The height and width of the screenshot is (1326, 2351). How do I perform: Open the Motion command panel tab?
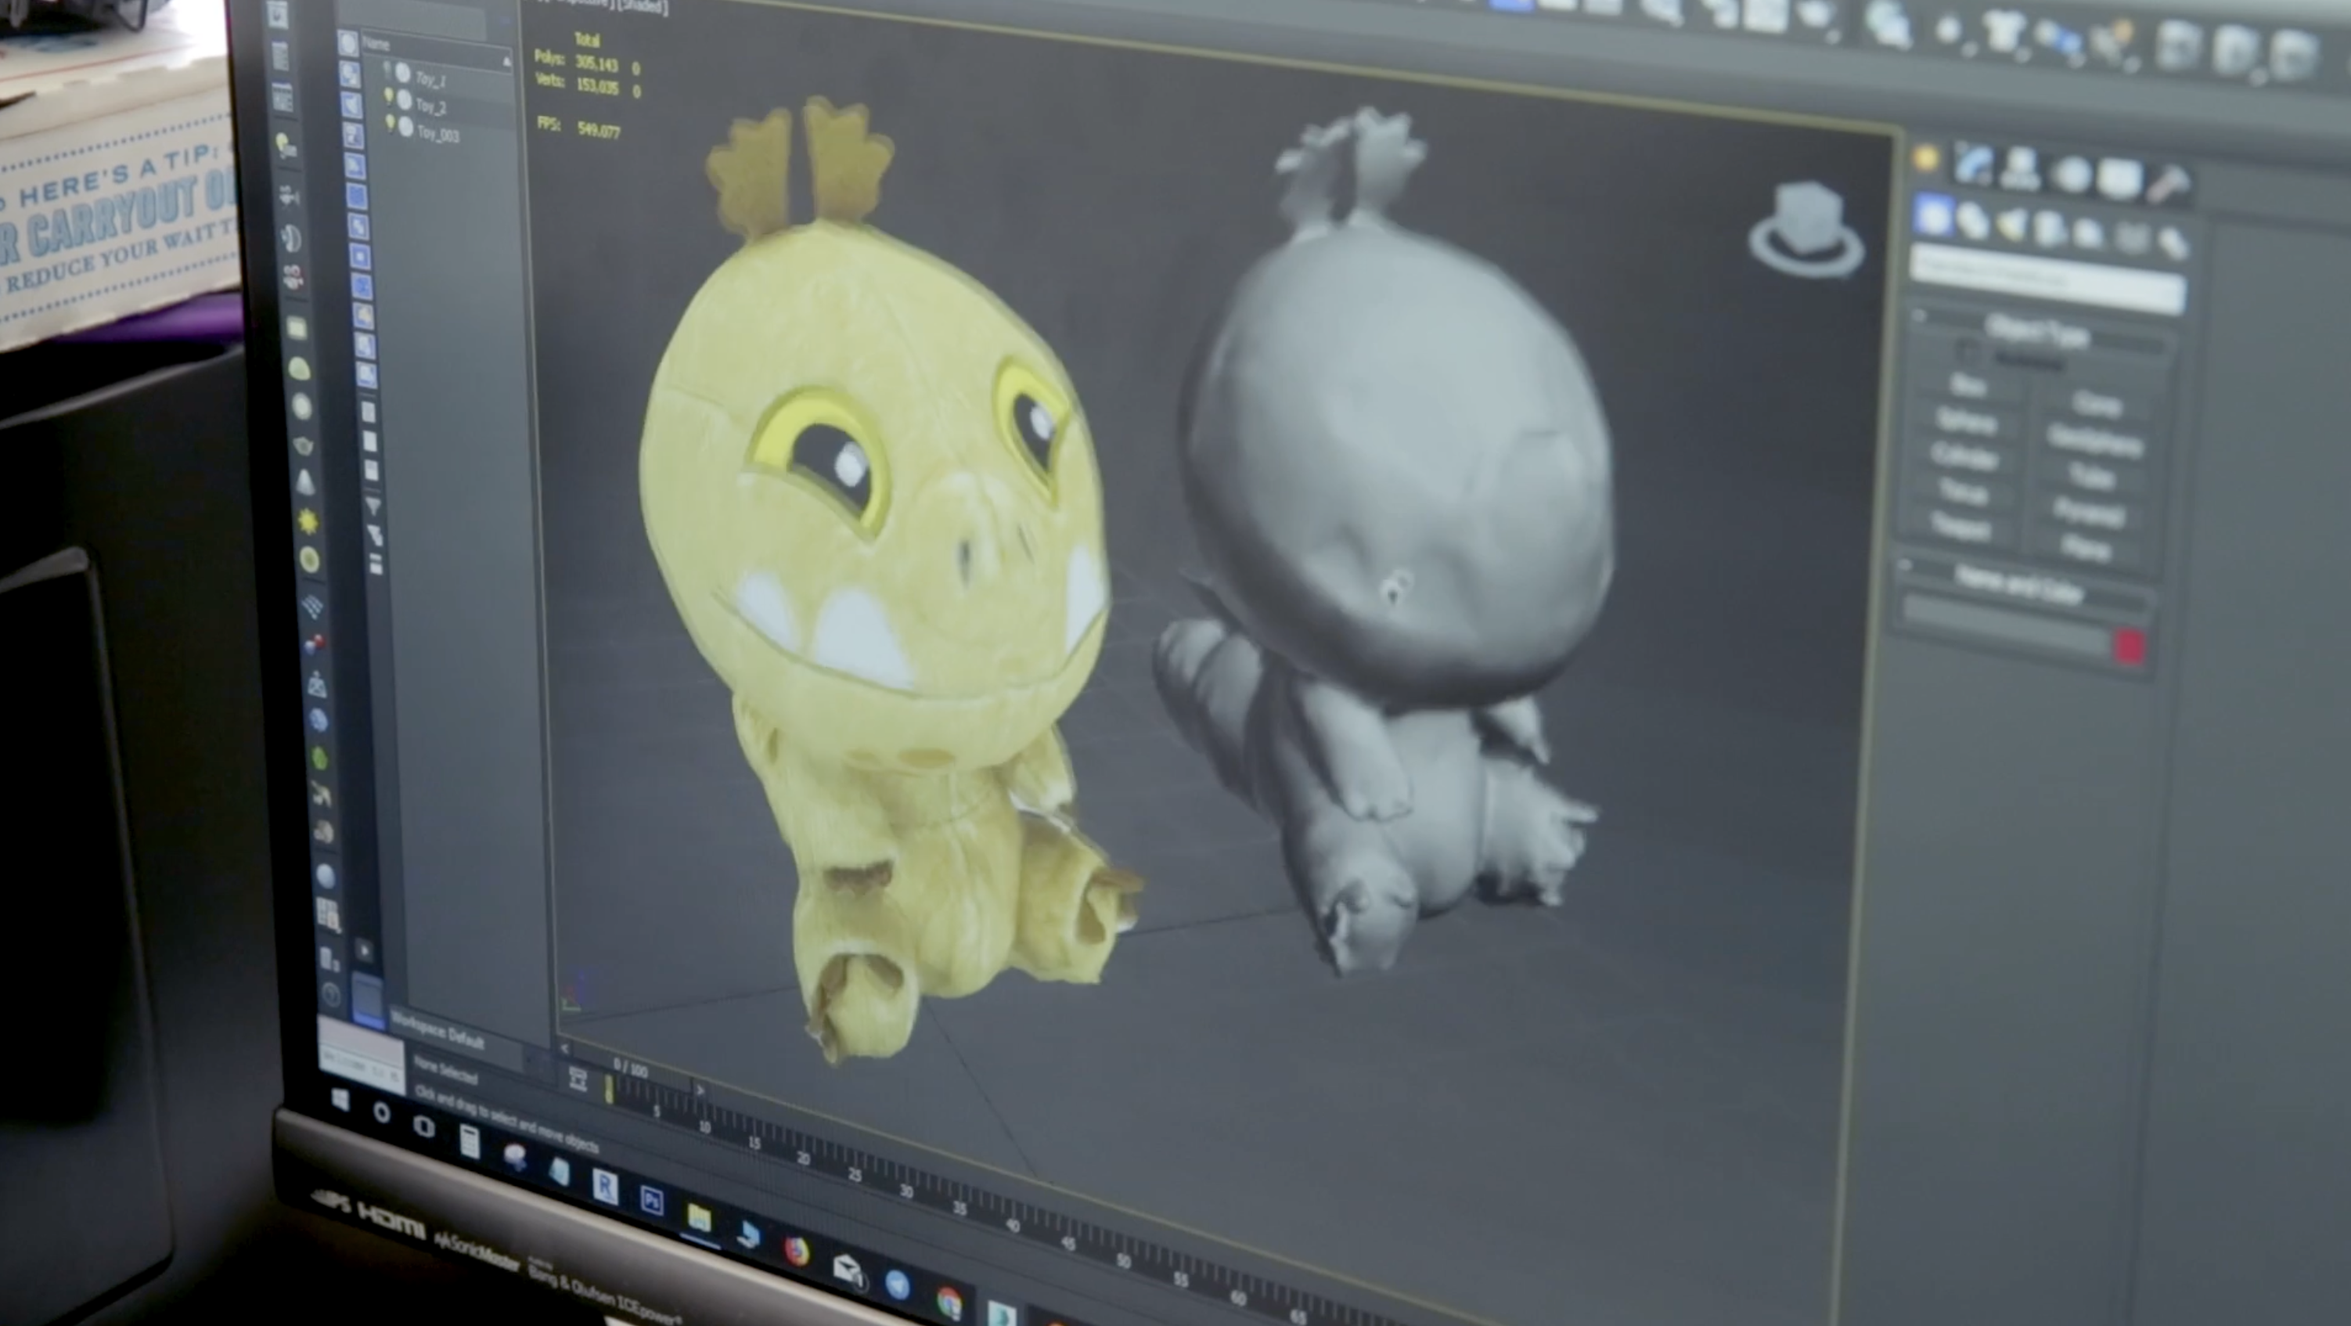pyautogui.click(x=2072, y=175)
